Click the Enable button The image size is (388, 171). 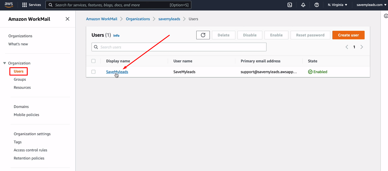[x=276, y=35]
